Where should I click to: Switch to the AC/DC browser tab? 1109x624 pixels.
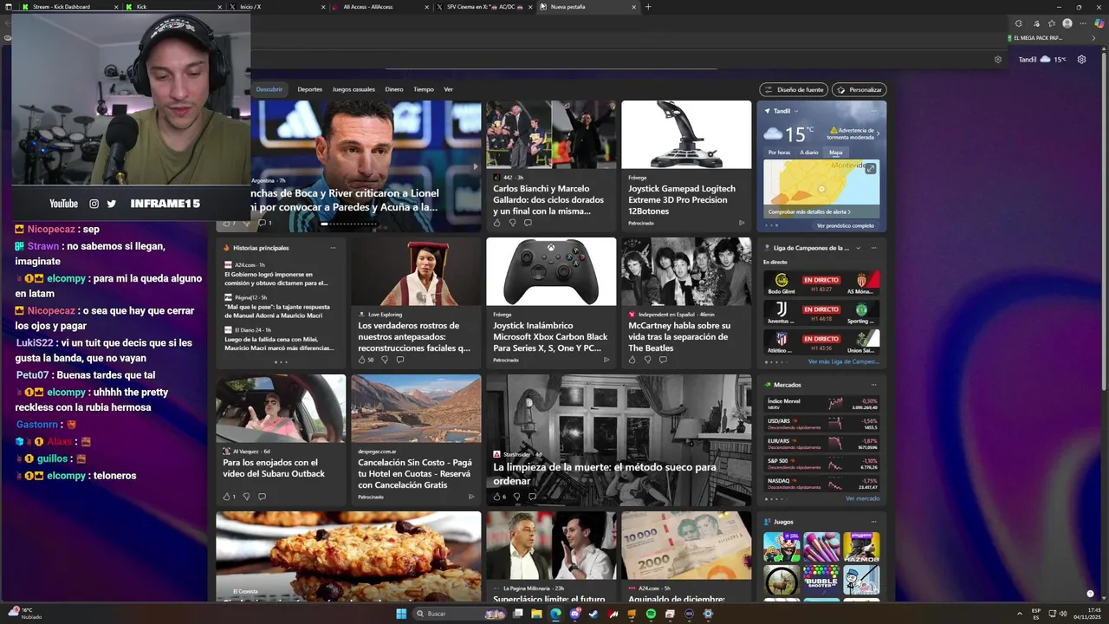(486, 7)
